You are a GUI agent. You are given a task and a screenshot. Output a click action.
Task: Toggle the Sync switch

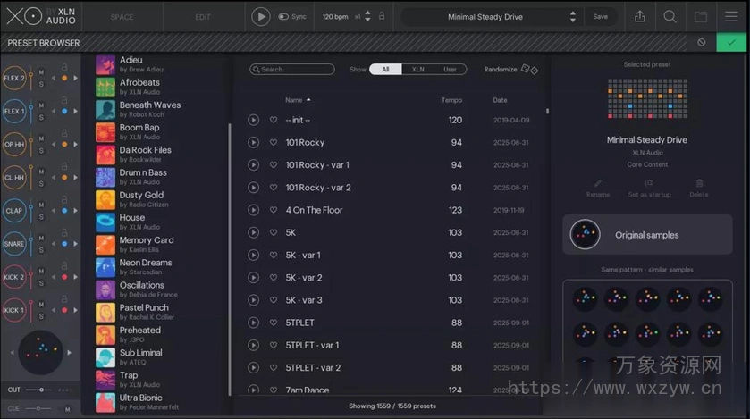coord(283,17)
